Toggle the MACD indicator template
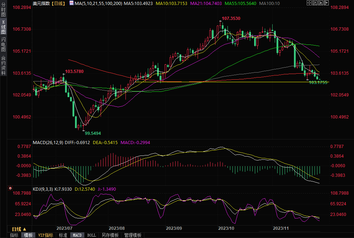The width and height of the screenshot is (354, 238). tap(77, 235)
